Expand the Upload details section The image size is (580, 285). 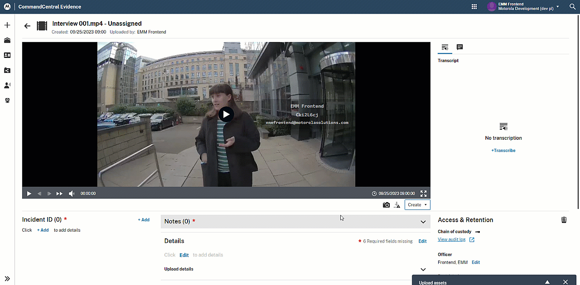423,269
